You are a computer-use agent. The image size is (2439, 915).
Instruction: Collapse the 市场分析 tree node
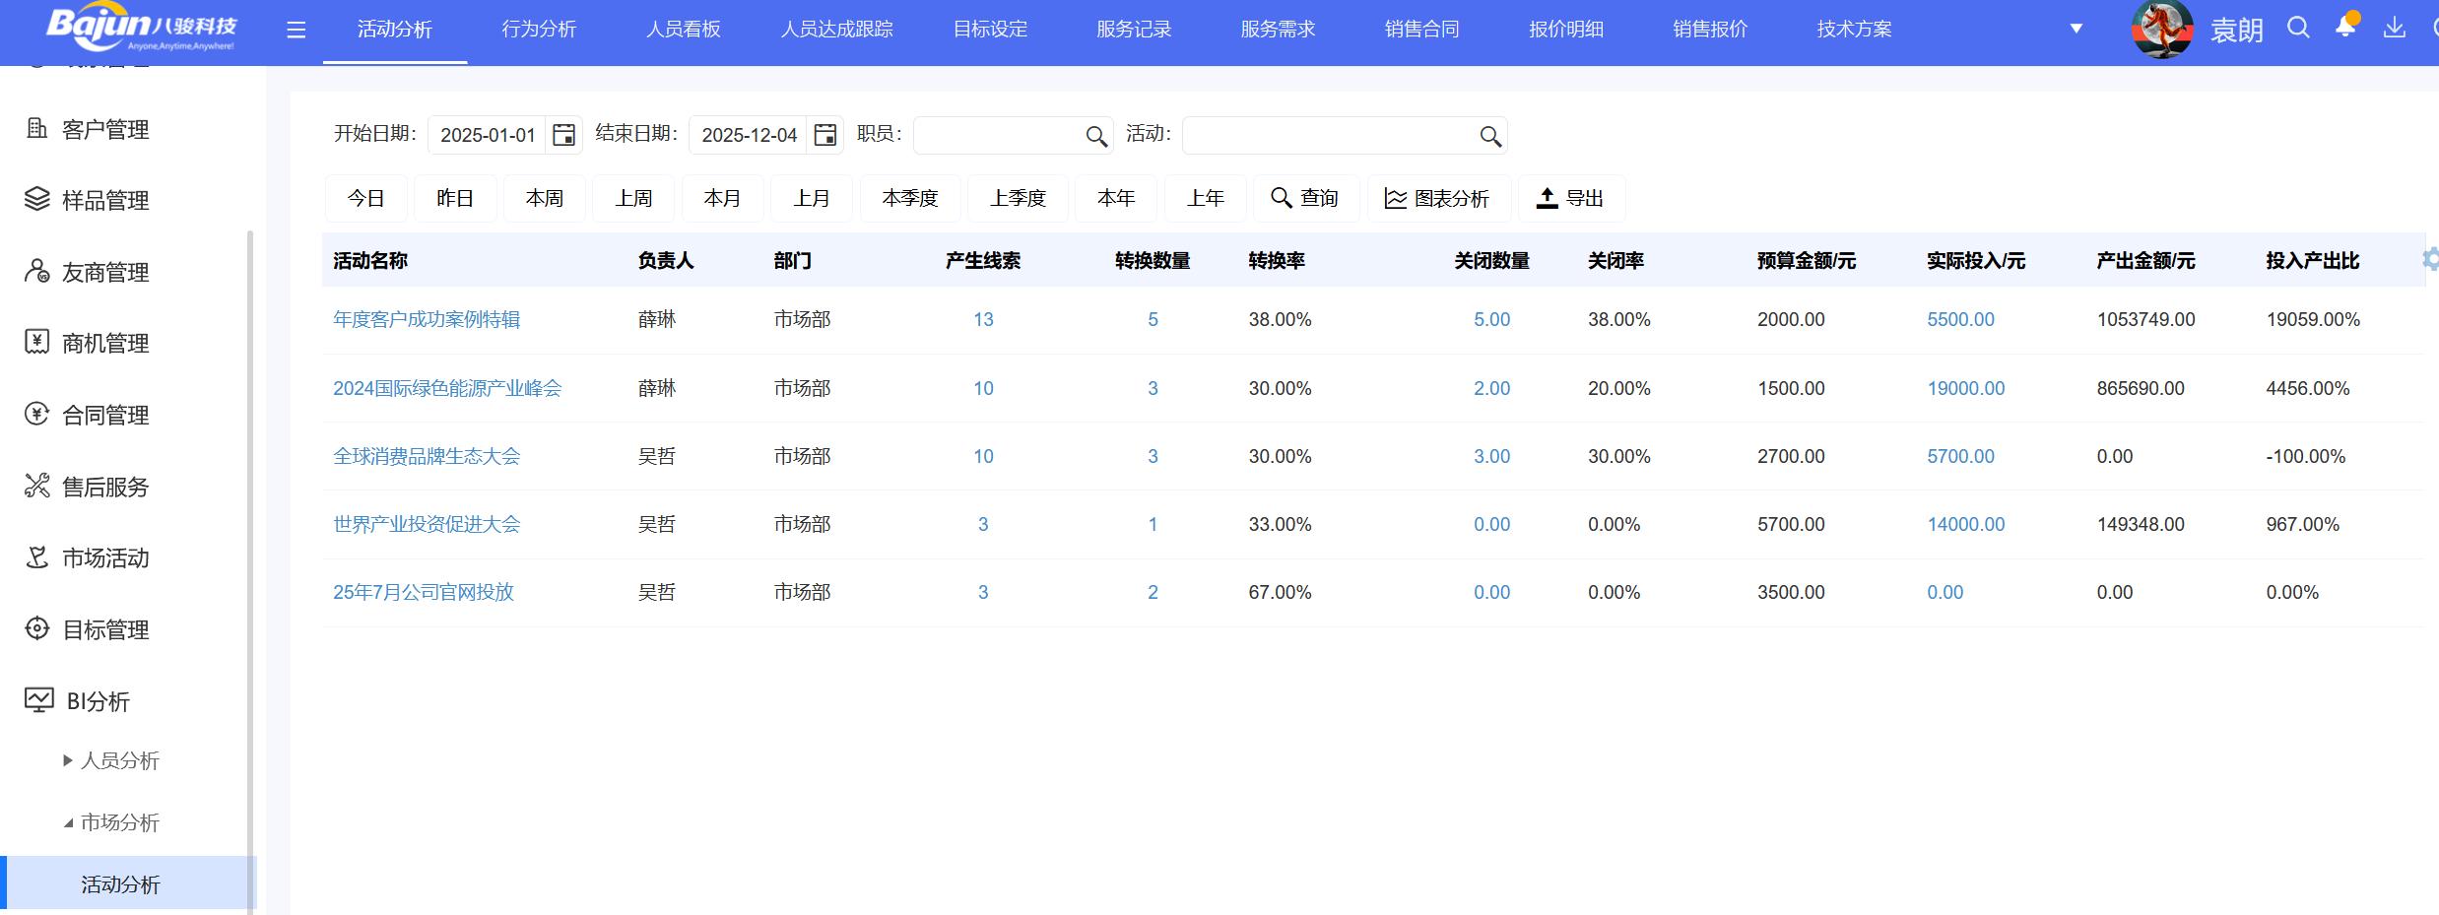coord(68,822)
